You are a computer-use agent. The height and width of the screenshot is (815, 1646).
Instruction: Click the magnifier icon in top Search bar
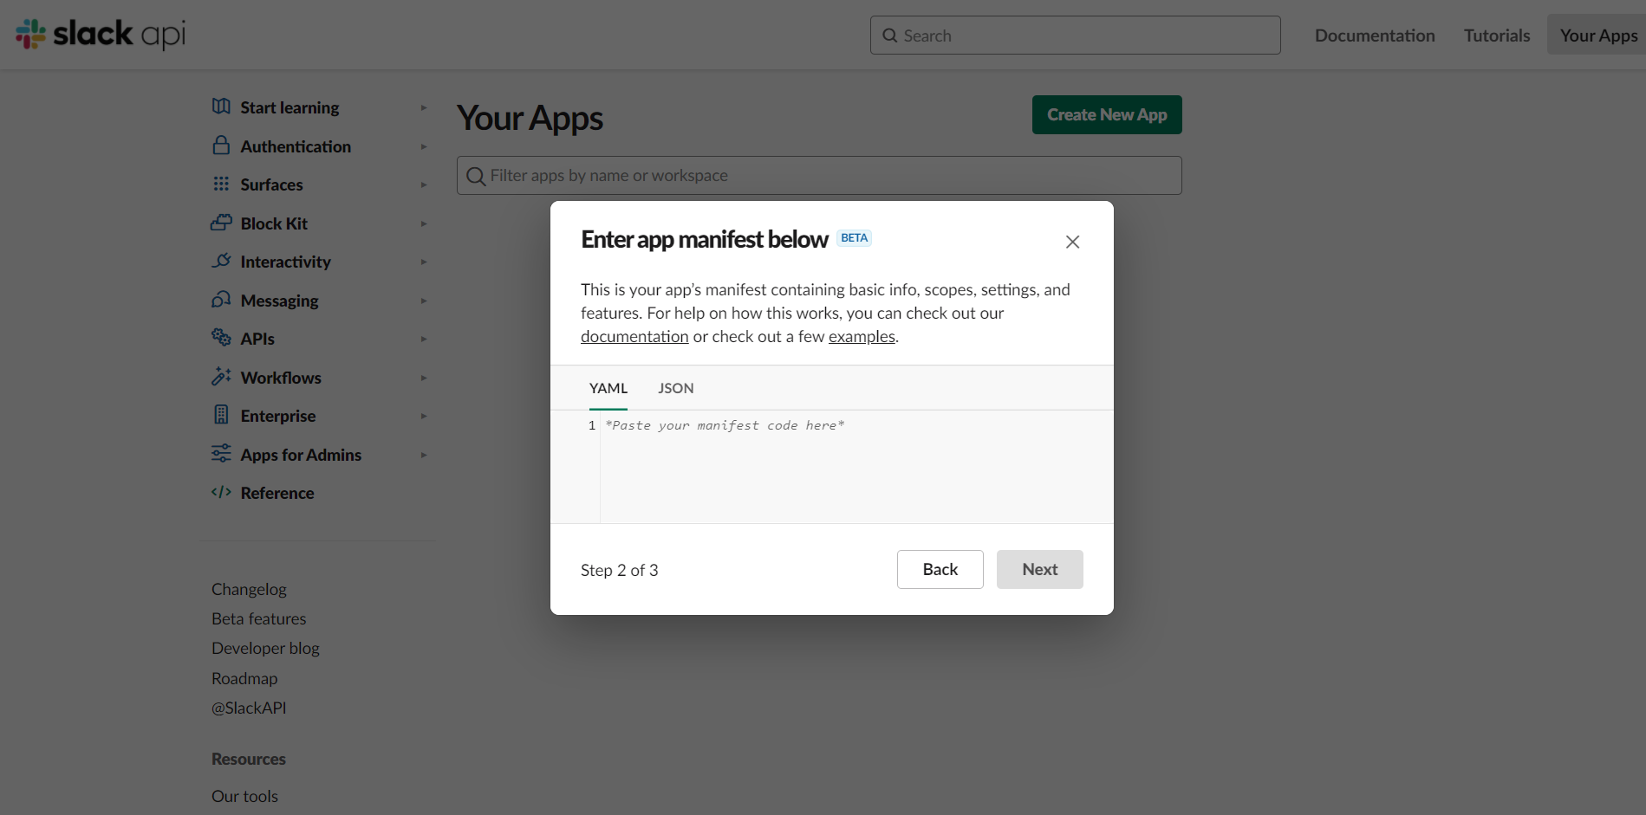pos(889,36)
